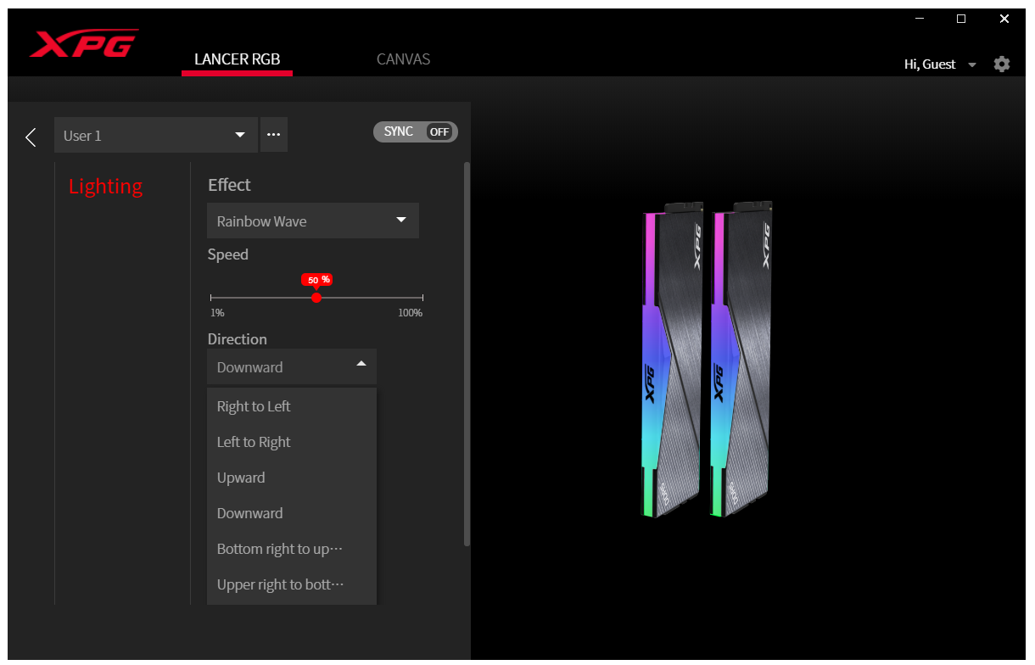Set speed to the 1% end of slider
Screen dimensions: 1035x665
(x=211, y=298)
